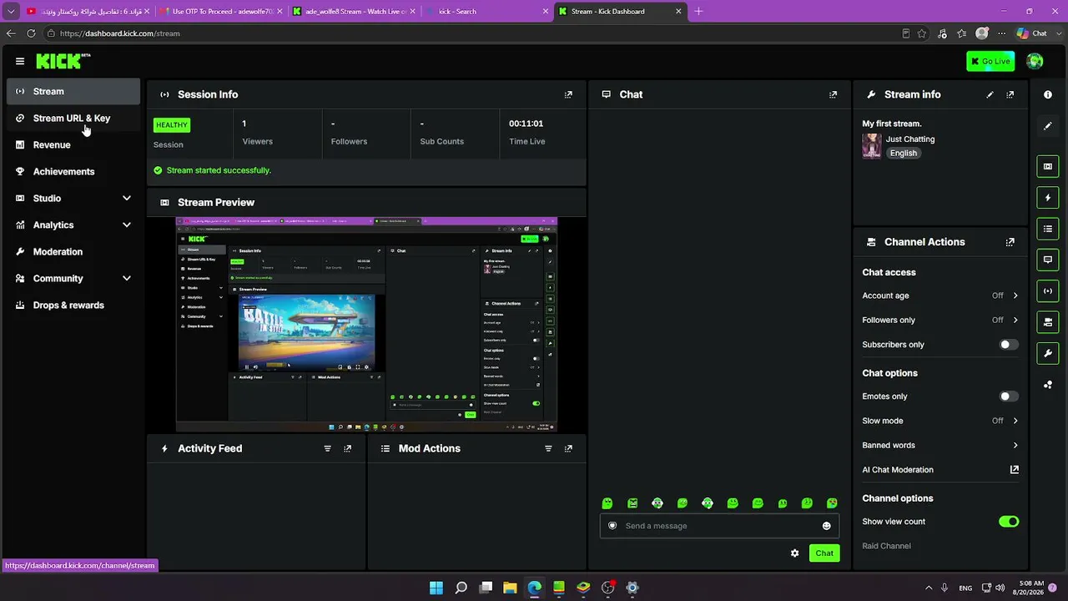Open the emoji picker in the message box
Image resolution: width=1068 pixels, height=601 pixels.
827,526
